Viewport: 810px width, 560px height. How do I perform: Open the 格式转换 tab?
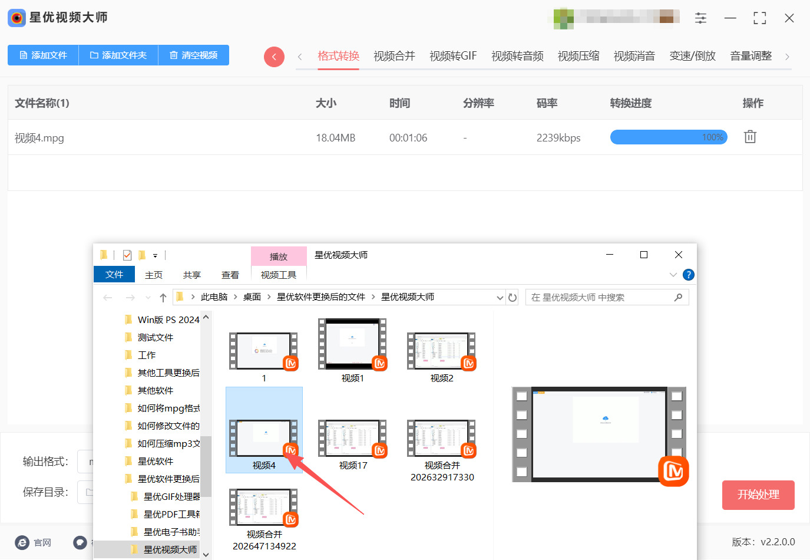point(338,56)
